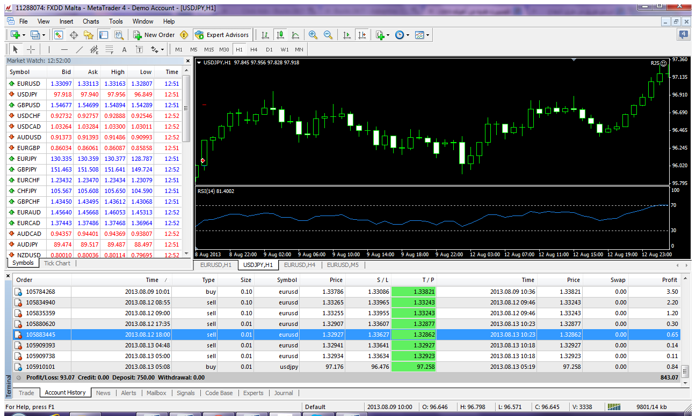The width and height of the screenshot is (696, 416).
Task: Open MetaEditor via yellow diamond icon
Action: [x=184, y=35]
